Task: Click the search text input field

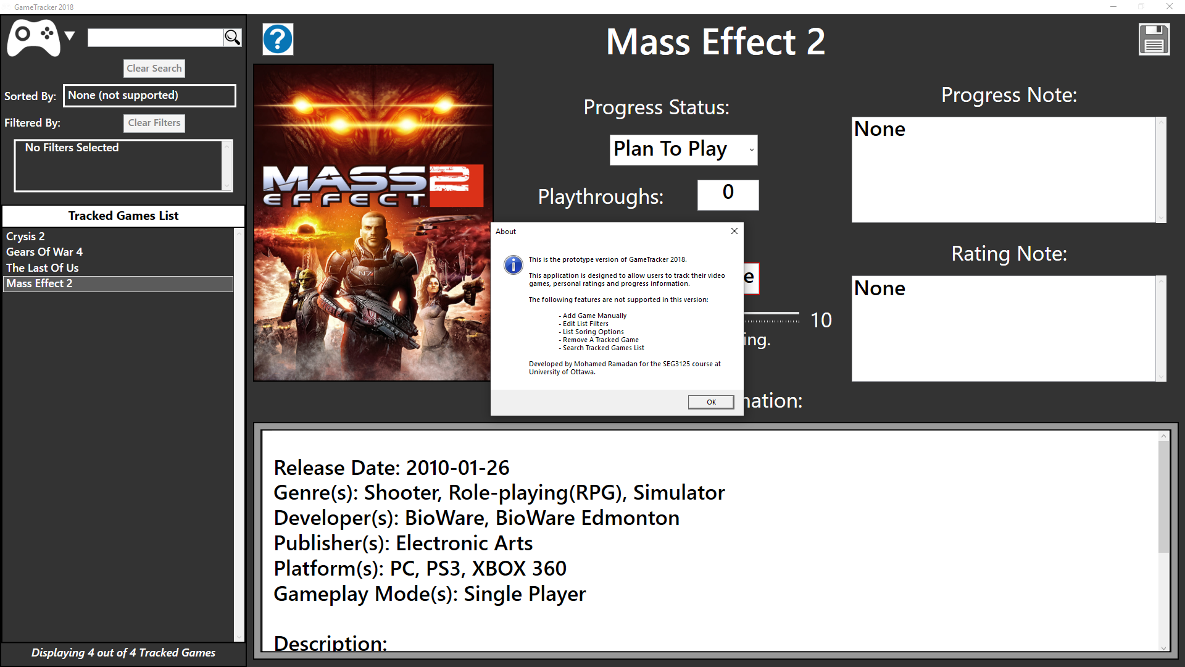Action: 155,38
